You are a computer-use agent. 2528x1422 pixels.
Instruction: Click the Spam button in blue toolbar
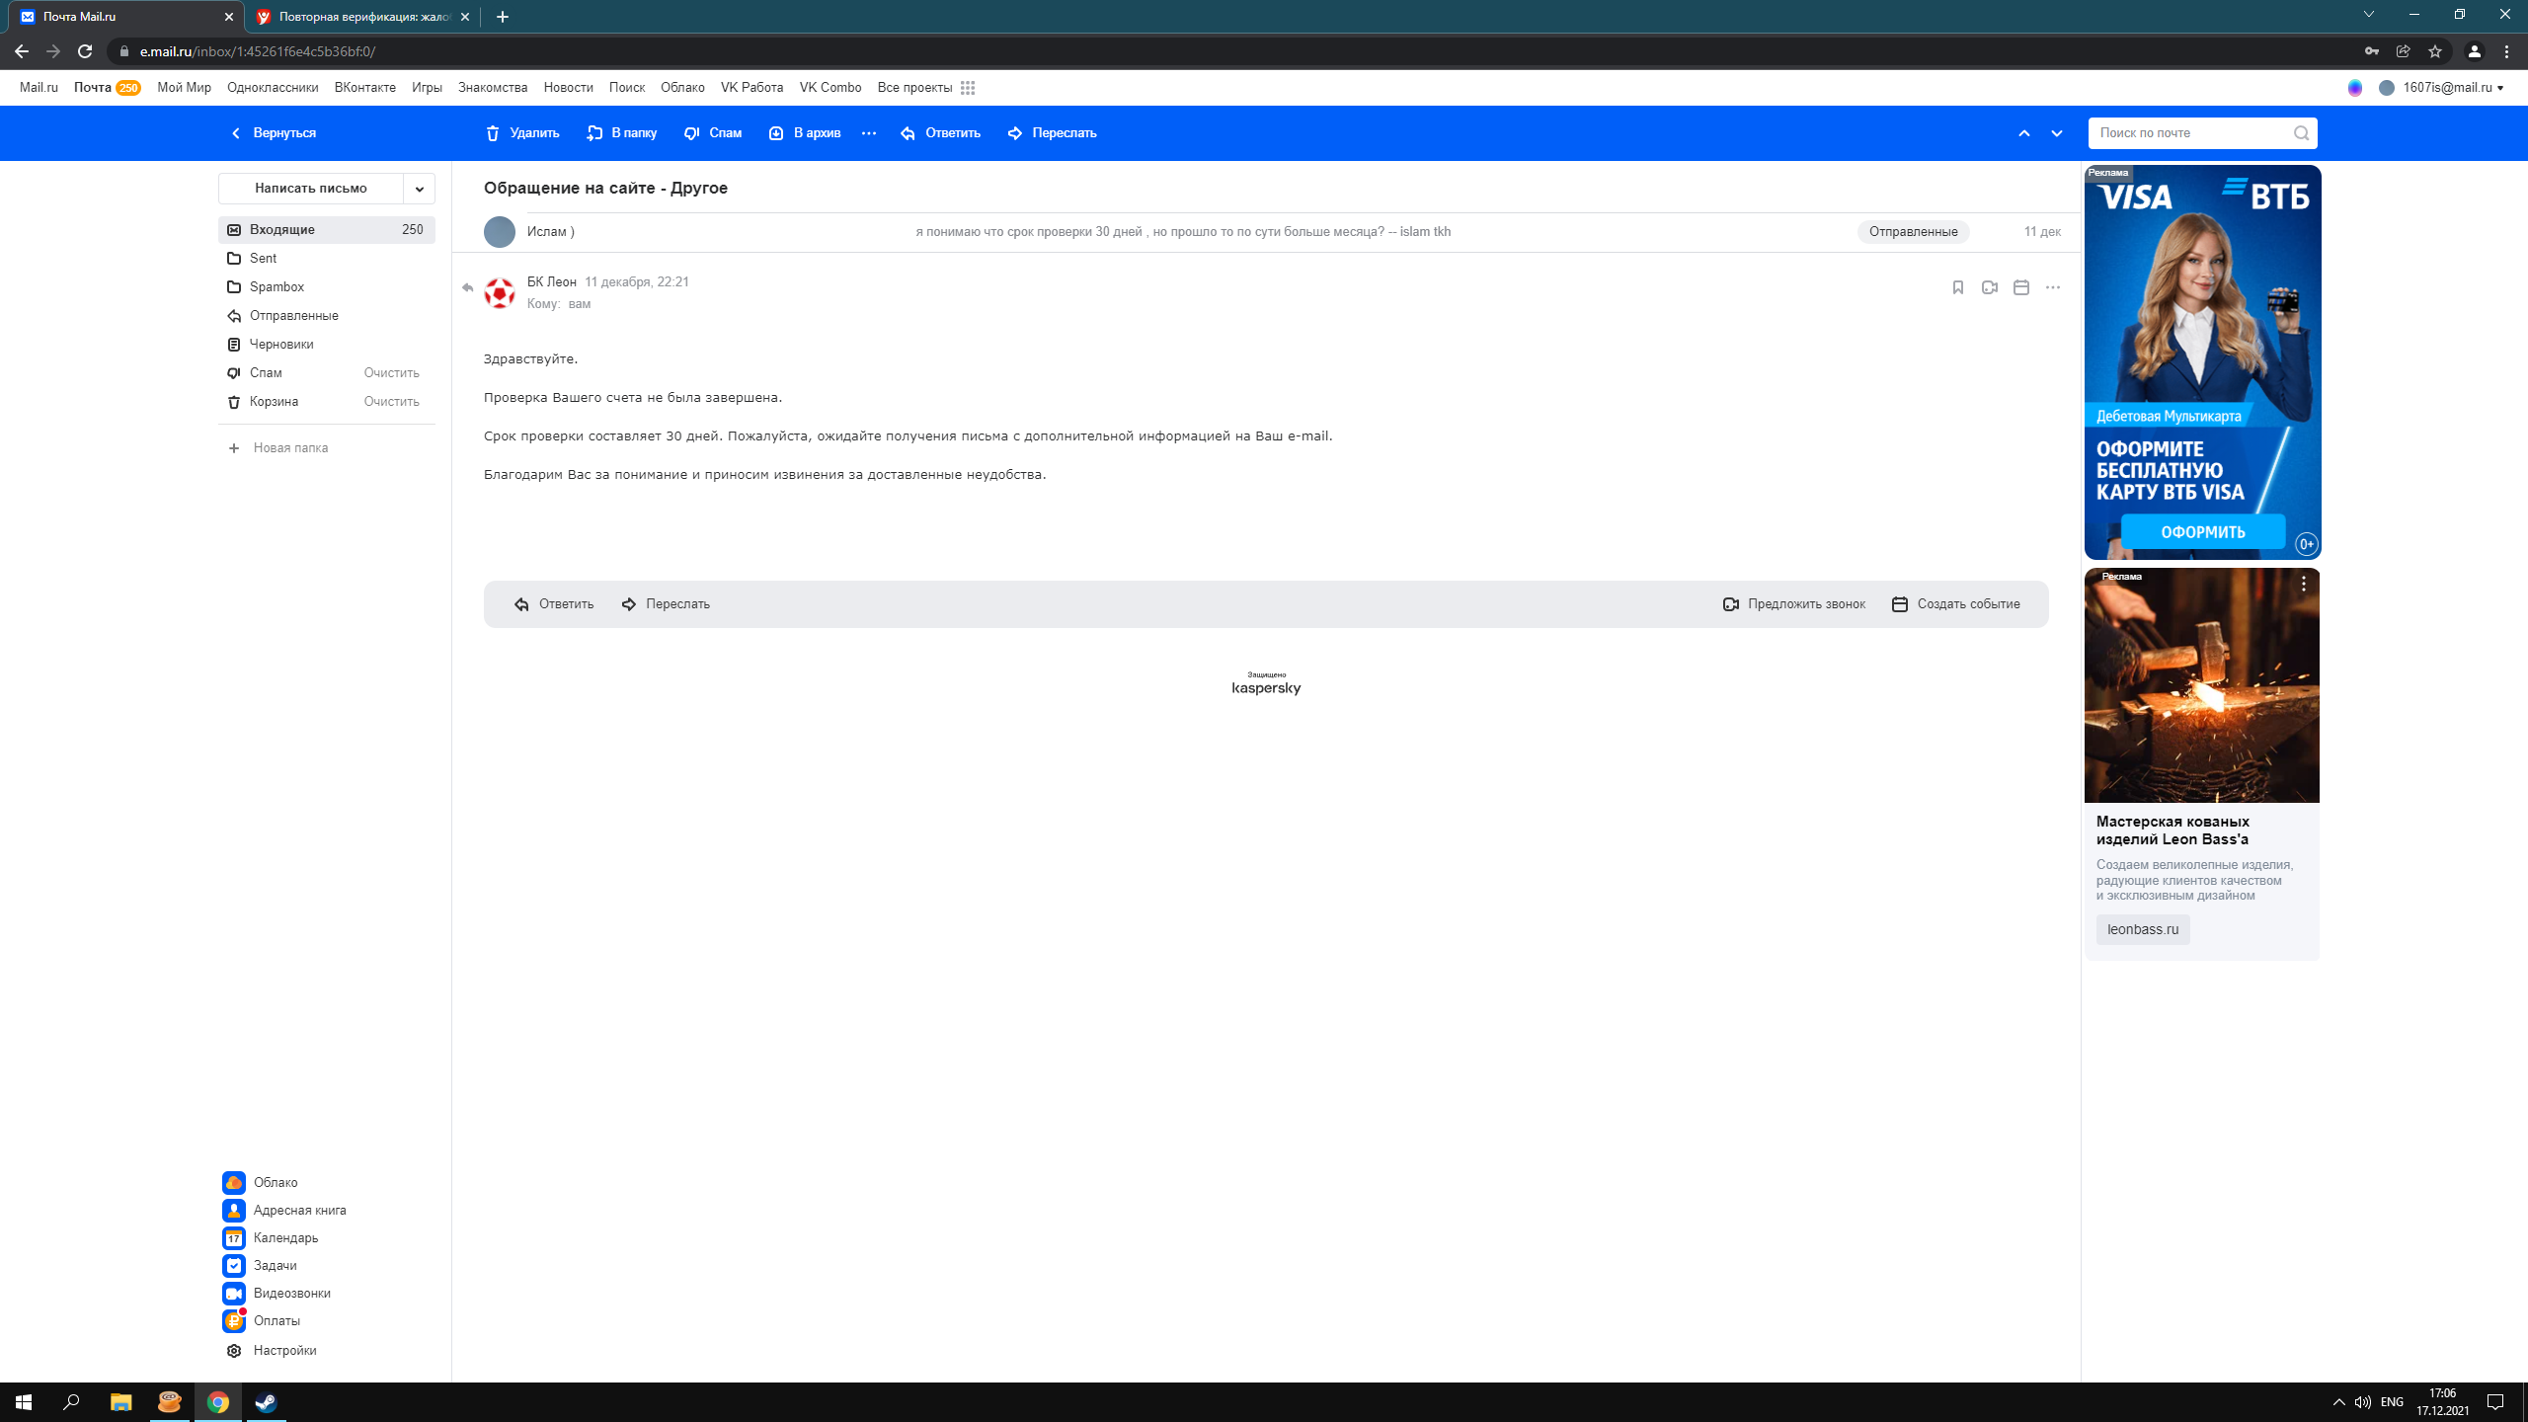(x=713, y=133)
